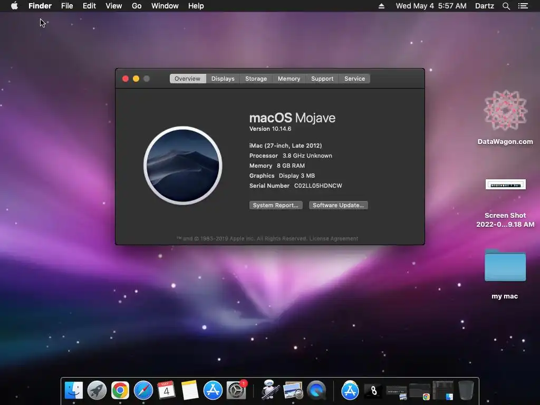Open QuickTime Player in the Dock
540x405 pixels.
pos(316,390)
